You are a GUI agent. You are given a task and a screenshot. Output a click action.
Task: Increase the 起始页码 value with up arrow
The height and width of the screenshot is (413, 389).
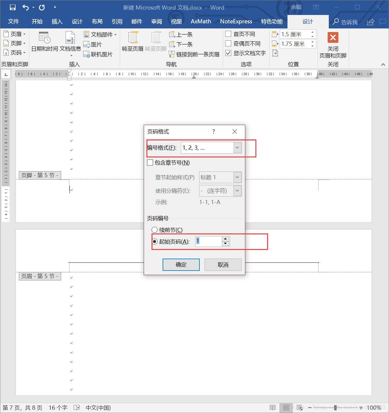pos(225,239)
